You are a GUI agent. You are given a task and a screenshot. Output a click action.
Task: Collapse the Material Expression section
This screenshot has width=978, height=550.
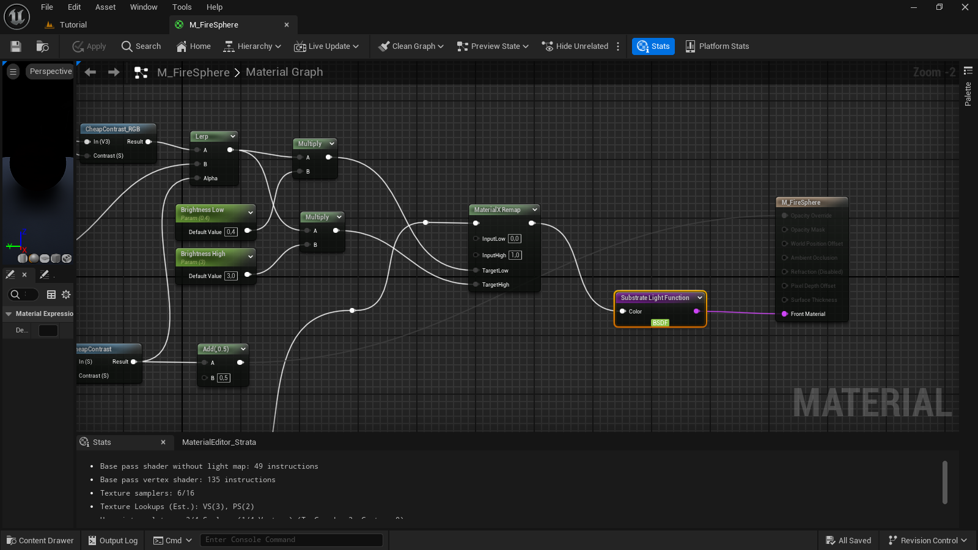pos(9,313)
